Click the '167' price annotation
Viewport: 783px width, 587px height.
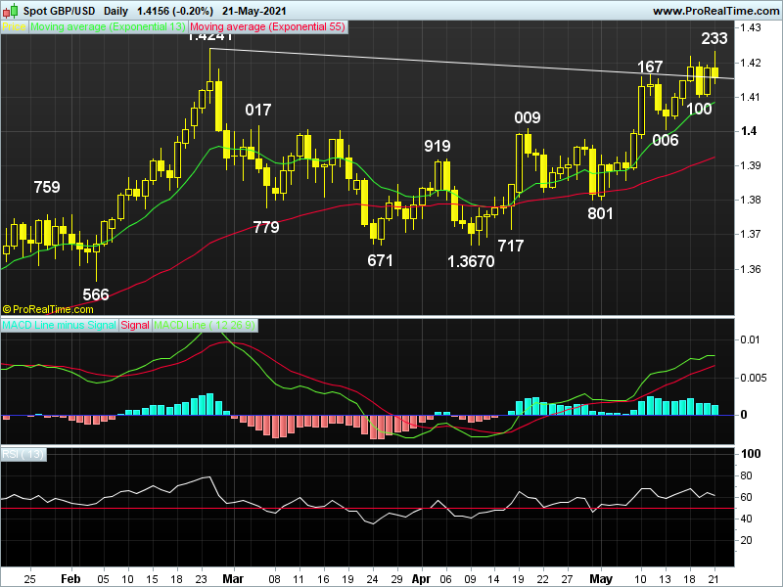point(650,67)
